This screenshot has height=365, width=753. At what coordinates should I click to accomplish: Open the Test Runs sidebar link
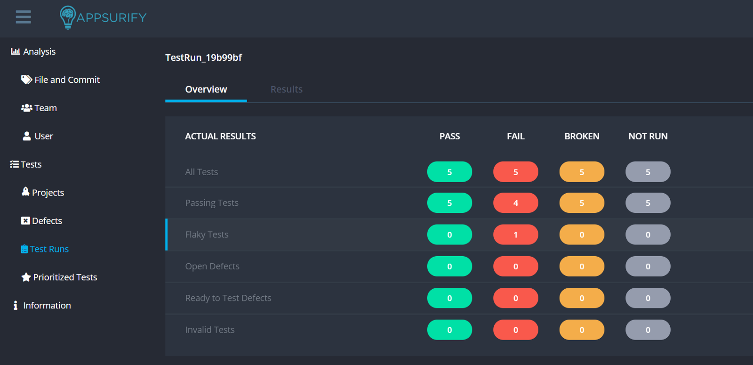(49, 249)
